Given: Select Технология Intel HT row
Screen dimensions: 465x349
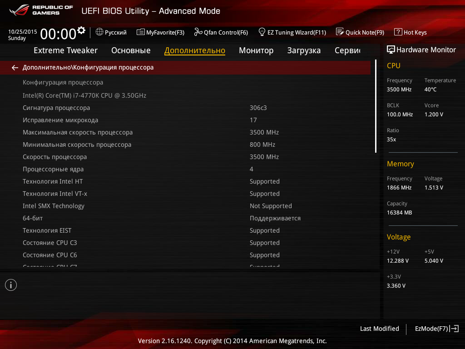Looking at the screenshot, I should tap(185, 181).
